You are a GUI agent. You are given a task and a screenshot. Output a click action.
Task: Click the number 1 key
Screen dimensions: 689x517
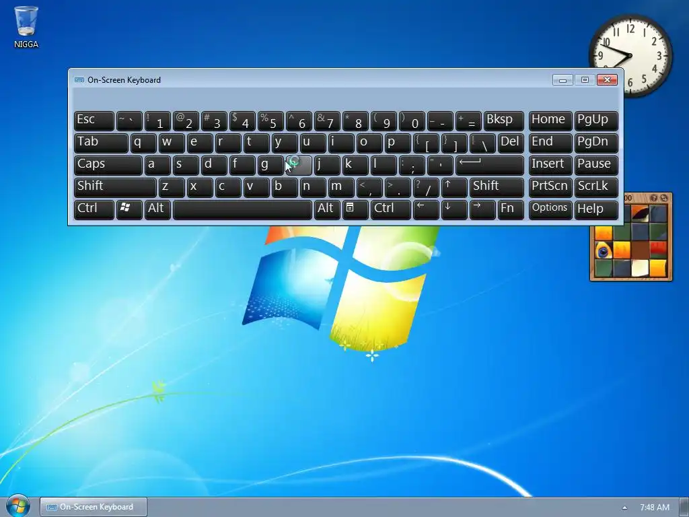[157, 121]
